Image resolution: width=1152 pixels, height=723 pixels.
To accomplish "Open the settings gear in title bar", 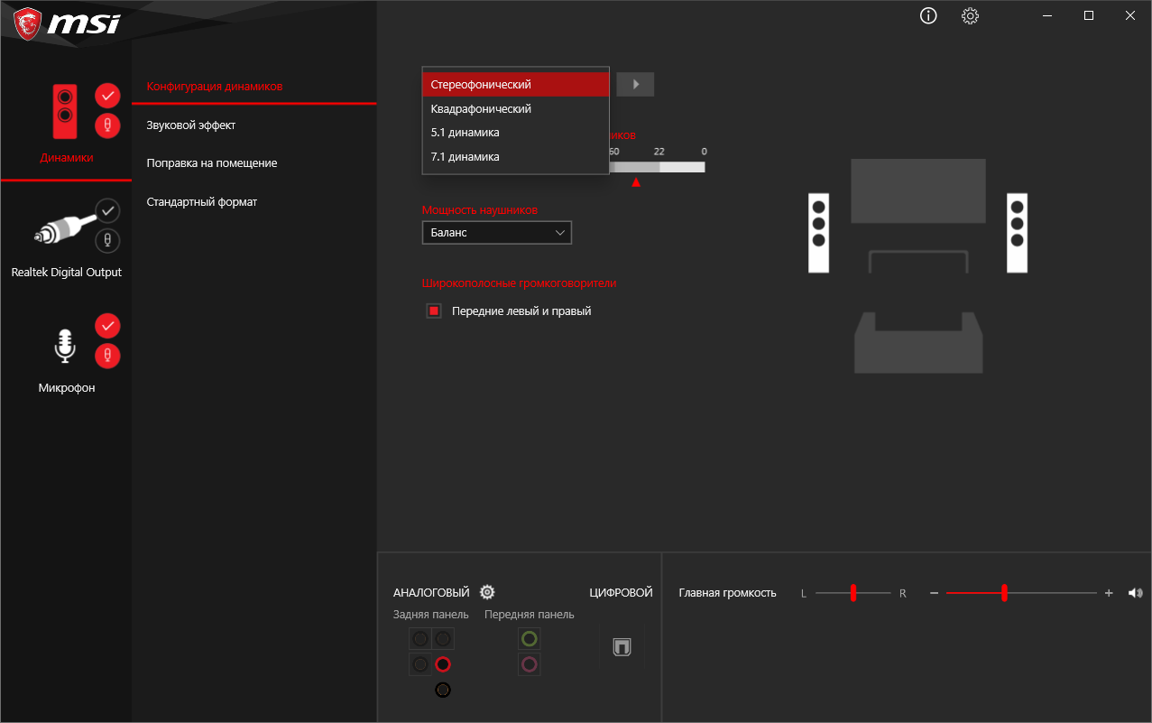I will tap(970, 15).
